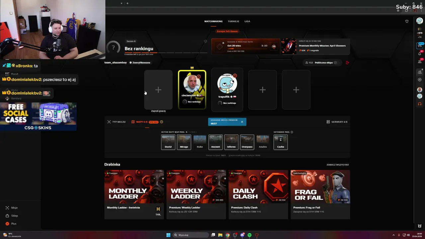
Task: Open the SERWERY 4/6 selector
Action: 337,122
